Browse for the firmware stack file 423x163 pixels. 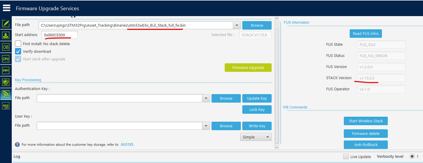257,25
